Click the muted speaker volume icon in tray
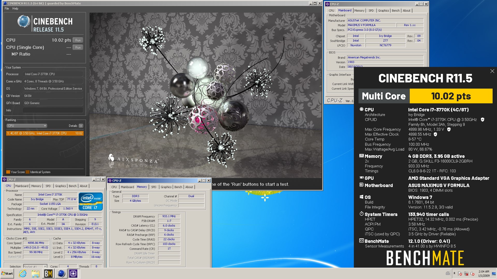This screenshot has height=279, width=497. pos(472,274)
